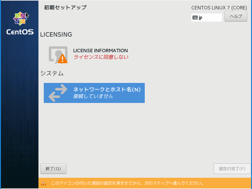Click the CentOS pinwheel logo
The image size is (252, 189).
(x=20, y=19)
